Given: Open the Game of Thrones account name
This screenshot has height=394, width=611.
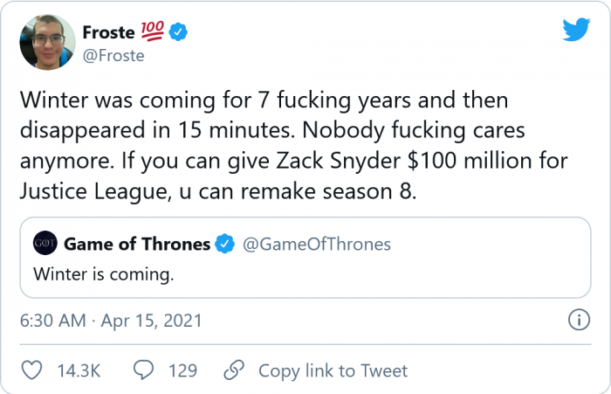Looking at the screenshot, I should 137,244.
